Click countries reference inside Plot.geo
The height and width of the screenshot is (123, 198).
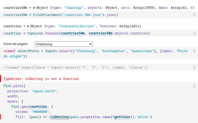pyautogui.click(x=38, y=107)
